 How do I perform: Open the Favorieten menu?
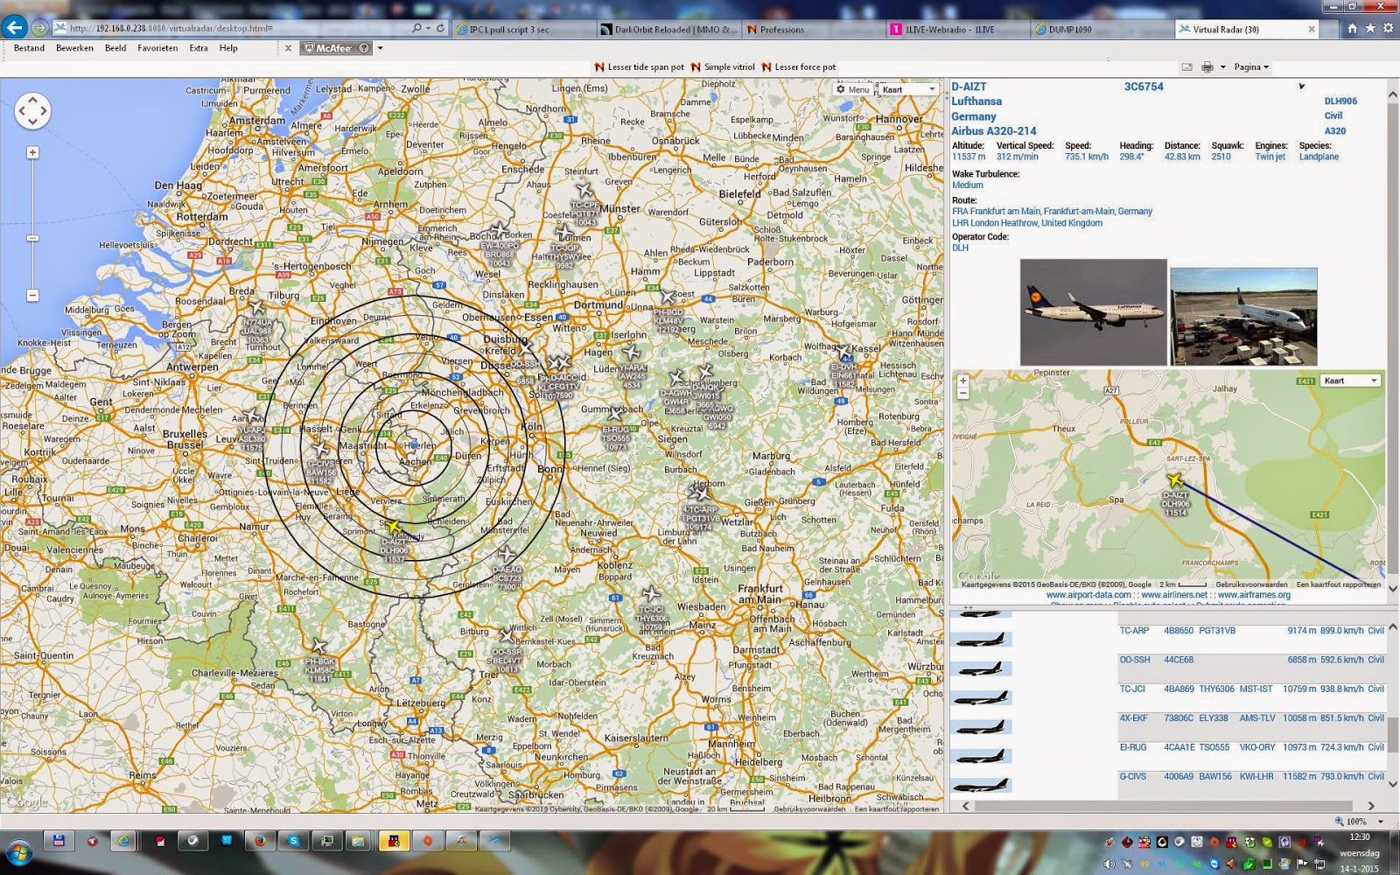coord(157,48)
